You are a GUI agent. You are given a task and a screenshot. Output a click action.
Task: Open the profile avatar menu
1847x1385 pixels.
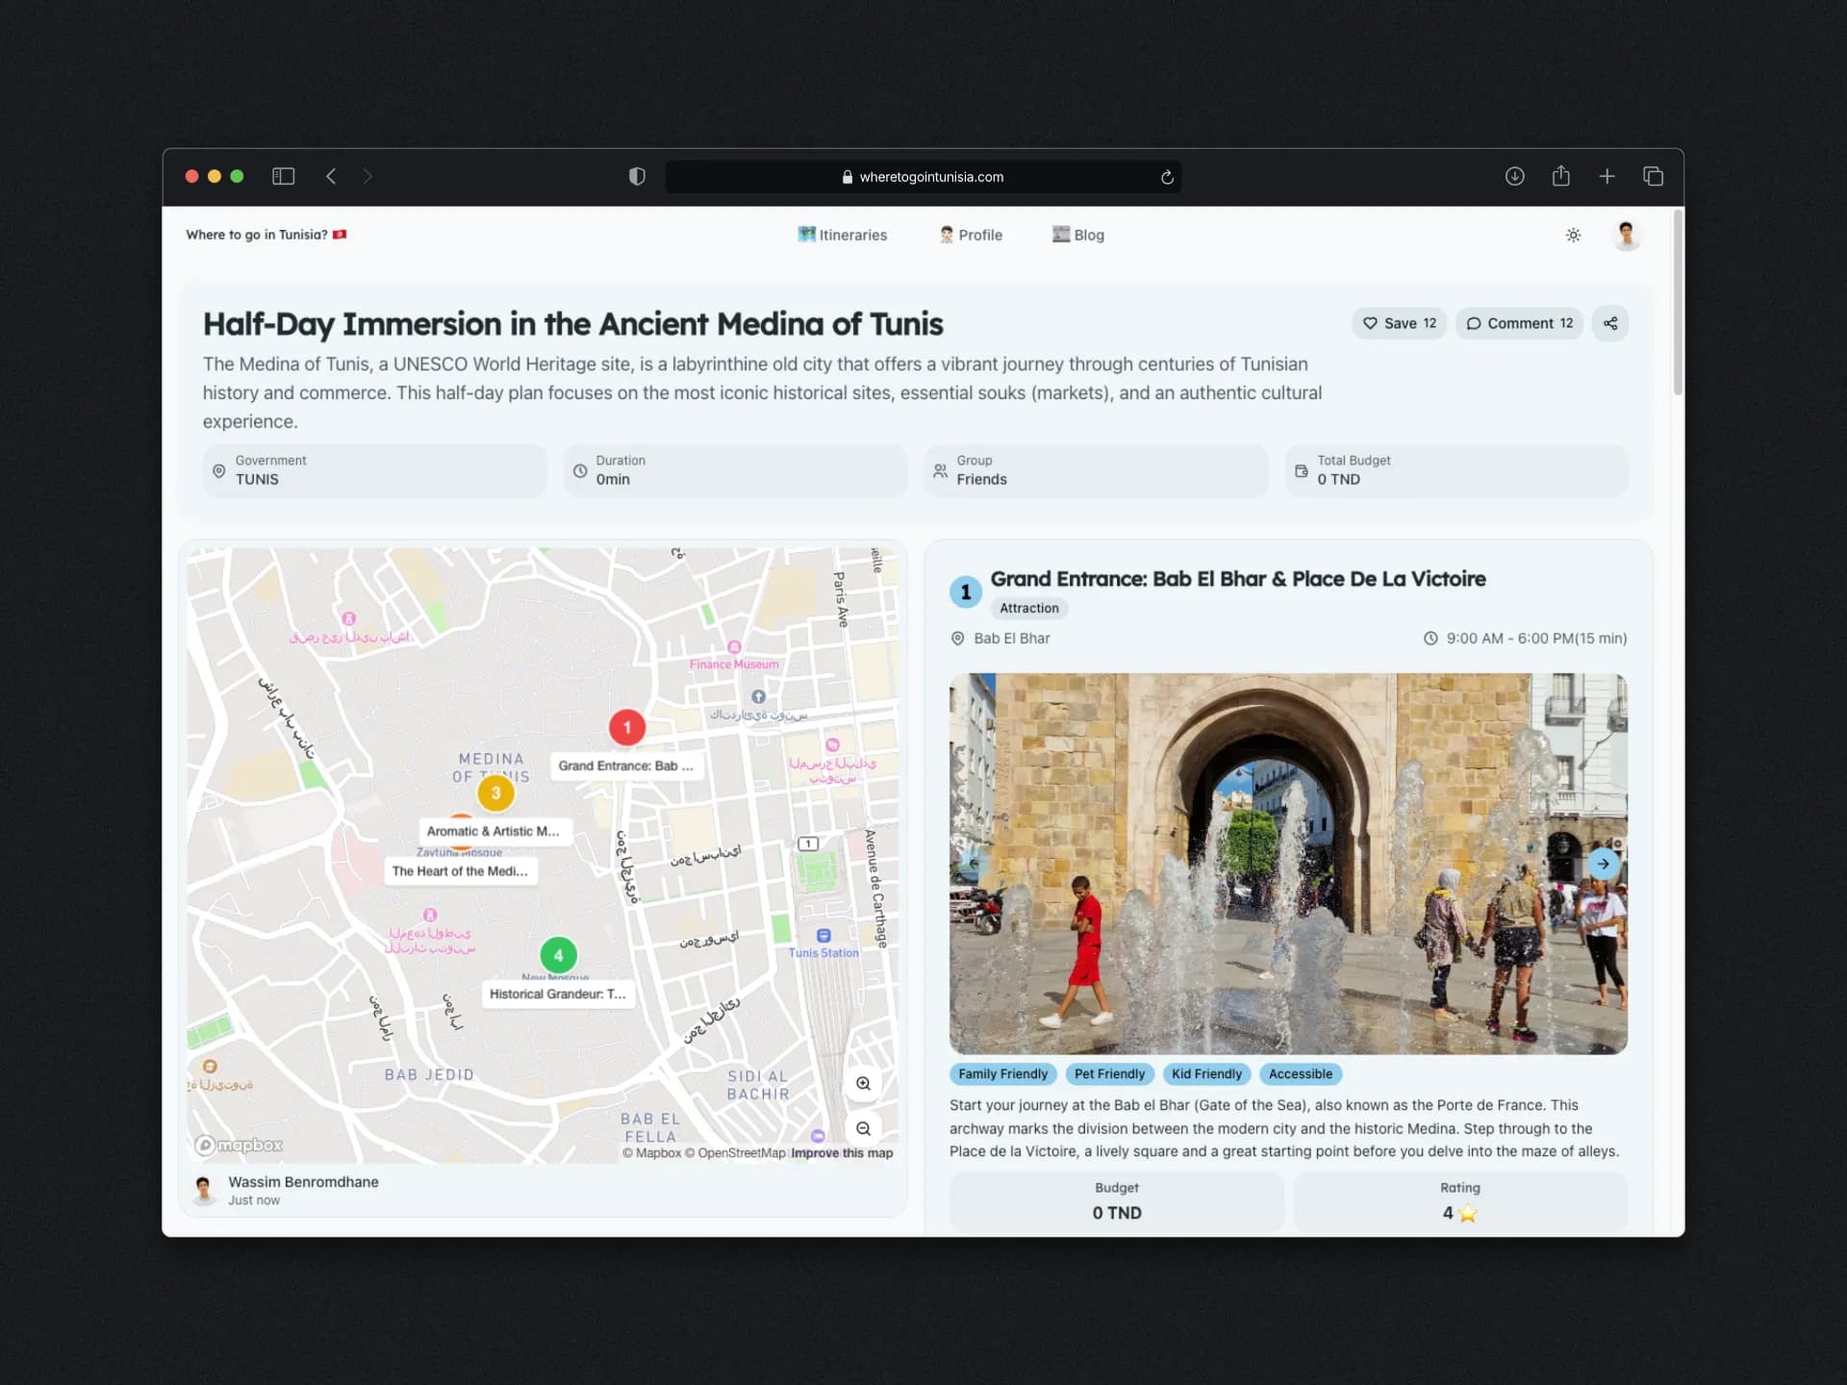(1626, 235)
